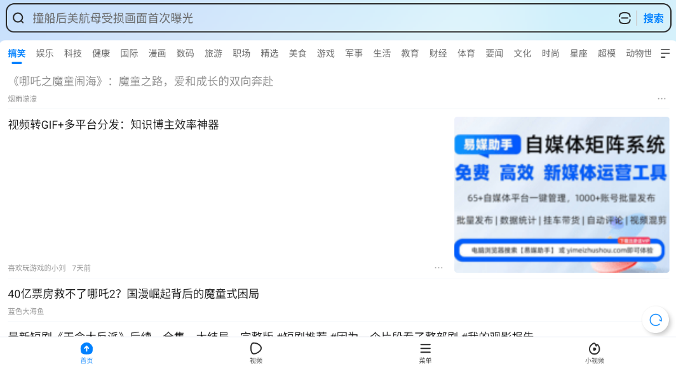Switch to the 科技 tab
The image size is (676, 366).
tap(73, 53)
